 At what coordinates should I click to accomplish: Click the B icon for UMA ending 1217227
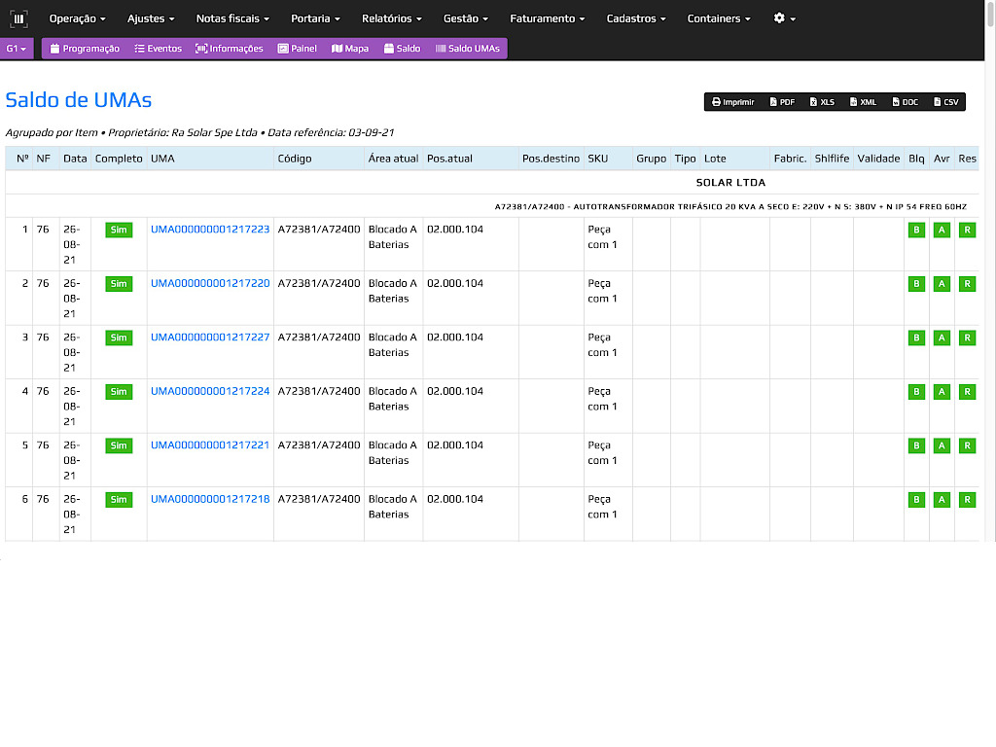916,338
